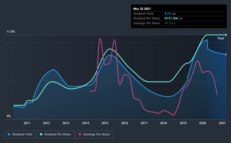Click the Mar 22 2021 tooltip date

tap(142, 9)
